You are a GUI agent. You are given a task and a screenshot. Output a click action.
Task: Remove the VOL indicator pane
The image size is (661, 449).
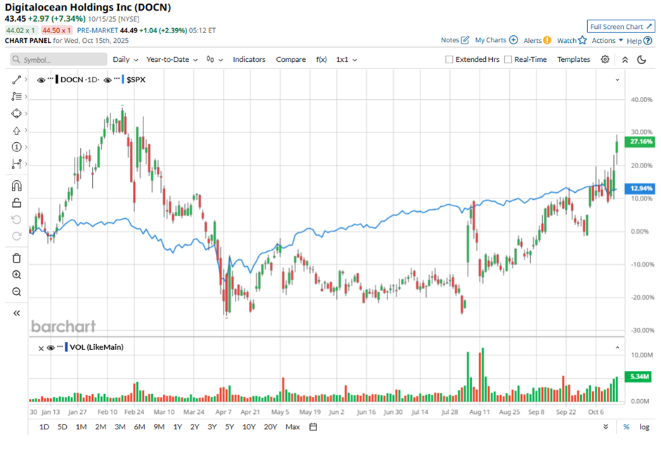41,348
